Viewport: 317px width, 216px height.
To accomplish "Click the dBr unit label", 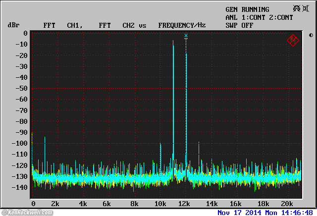I will point(13,25).
